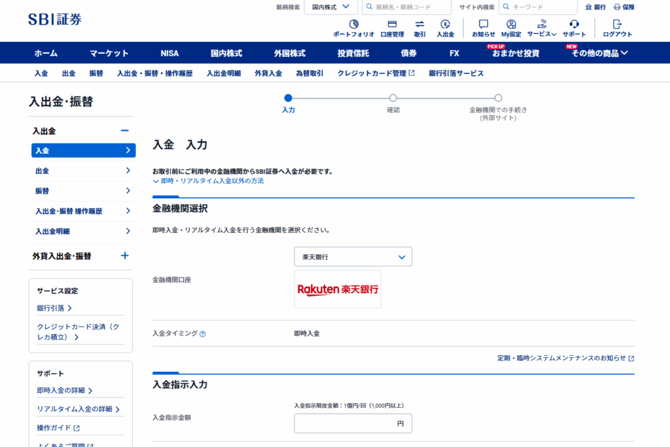Open マーケット in main navigation
The height and width of the screenshot is (447, 670).
point(109,53)
